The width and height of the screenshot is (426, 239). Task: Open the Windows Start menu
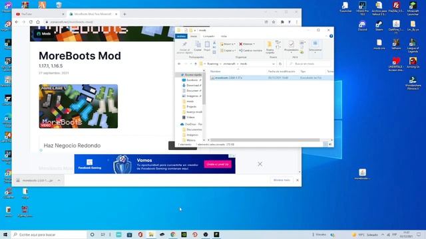point(5,234)
